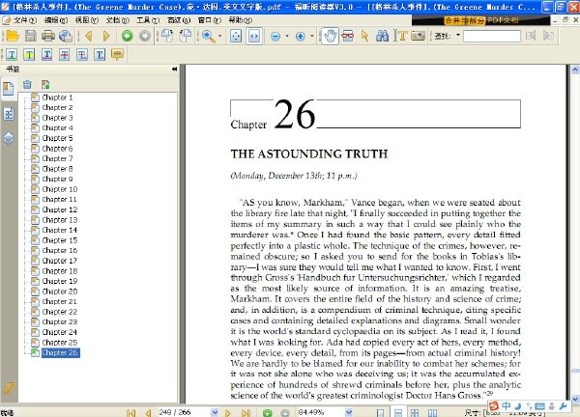Open the 窗口 (Window) menu
This screenshot has width=580, height=417.
[x=210, y=20]
